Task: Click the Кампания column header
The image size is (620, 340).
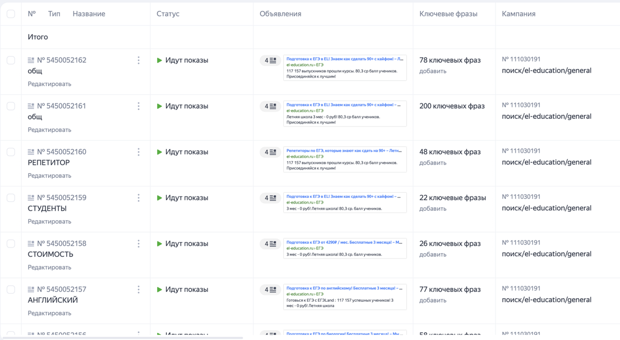Action: pos(519,14)
